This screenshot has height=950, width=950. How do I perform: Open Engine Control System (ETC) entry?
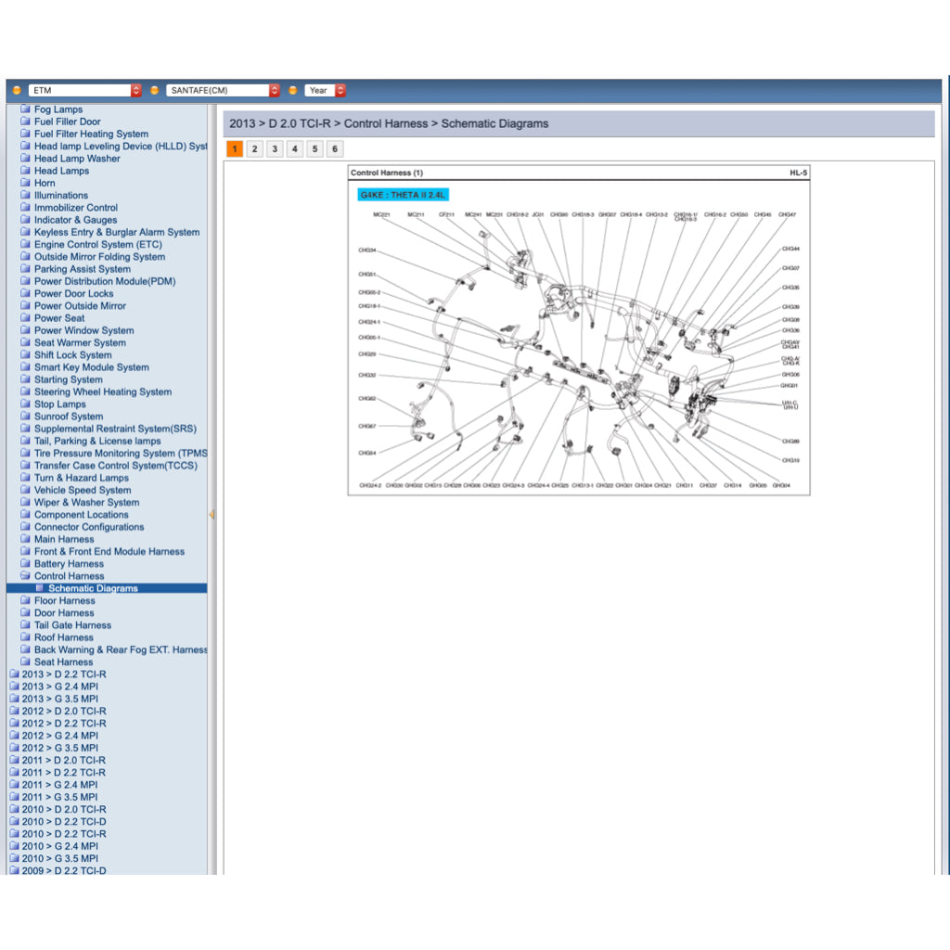pyautogui.click(x=97, y=245)
